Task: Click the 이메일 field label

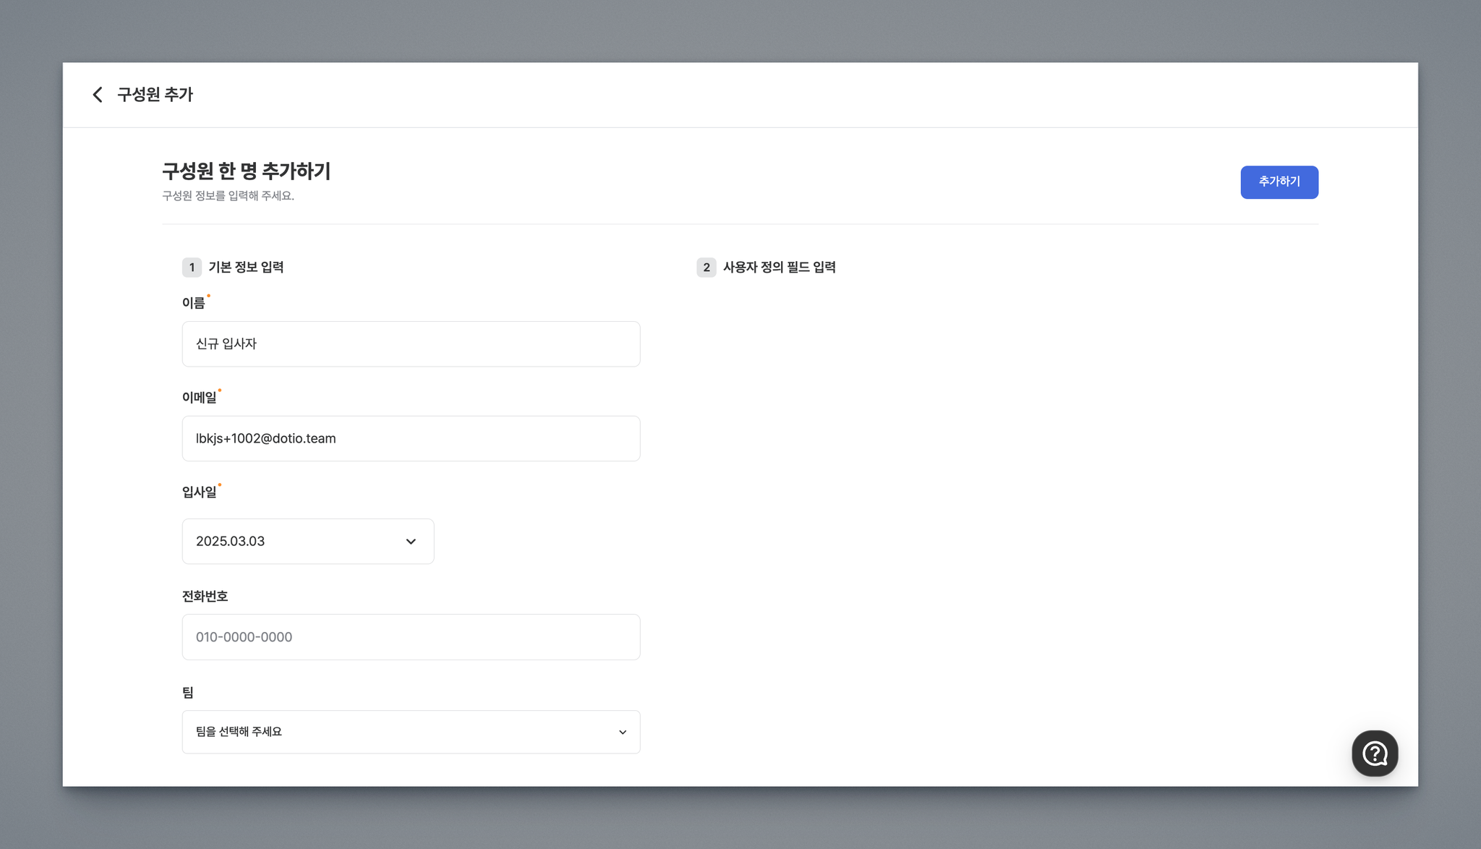Action: (199, 398)
